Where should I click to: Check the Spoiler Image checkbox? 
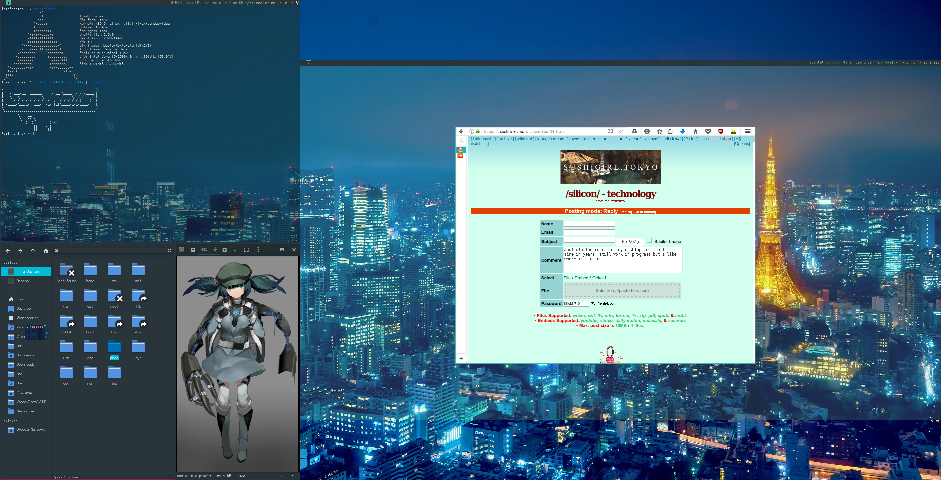pos(649,241)
